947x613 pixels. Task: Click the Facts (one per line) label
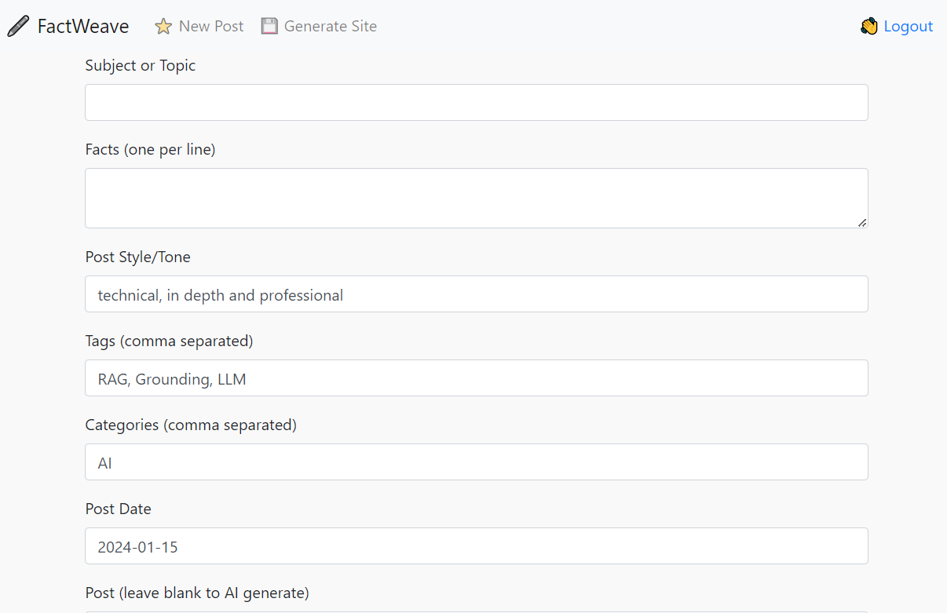pos(150,149)
